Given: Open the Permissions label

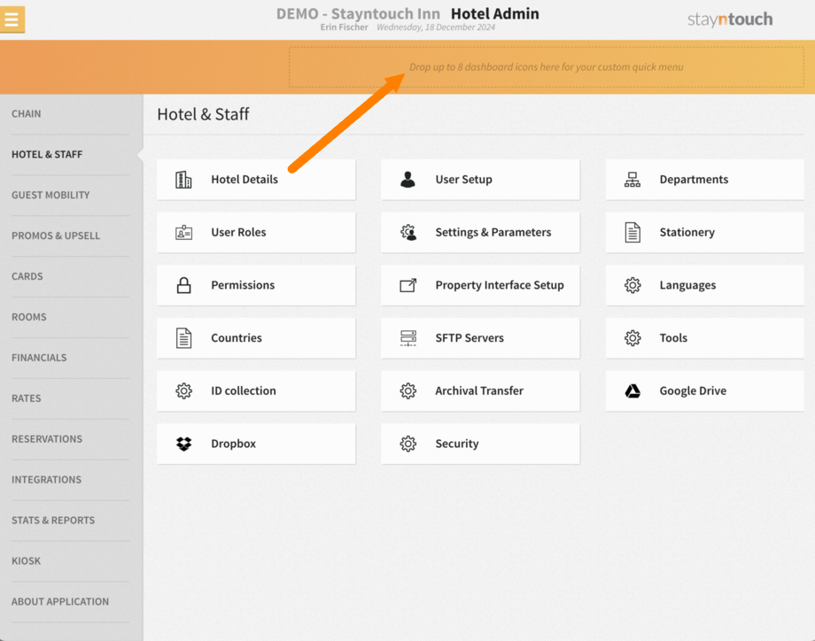Looking at the screenshot, I should click(x=243, y=285).
